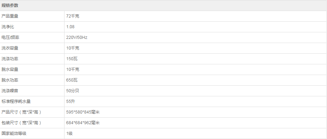Select the 洗衣容量 label
The height and width of the screenshot is (139, 327).
(10, 48)
